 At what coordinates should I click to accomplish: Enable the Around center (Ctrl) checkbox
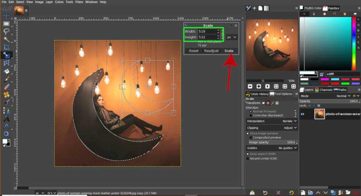click(x=248, y=158)
